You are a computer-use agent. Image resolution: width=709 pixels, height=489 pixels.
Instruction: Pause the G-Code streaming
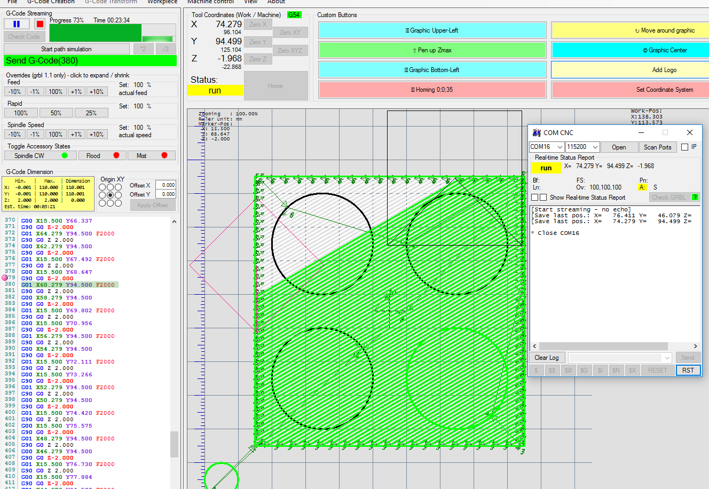(x=17, y=23)
